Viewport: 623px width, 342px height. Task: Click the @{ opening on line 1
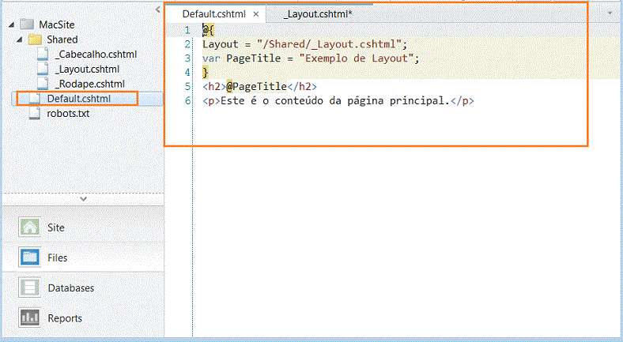click(208, 30)
